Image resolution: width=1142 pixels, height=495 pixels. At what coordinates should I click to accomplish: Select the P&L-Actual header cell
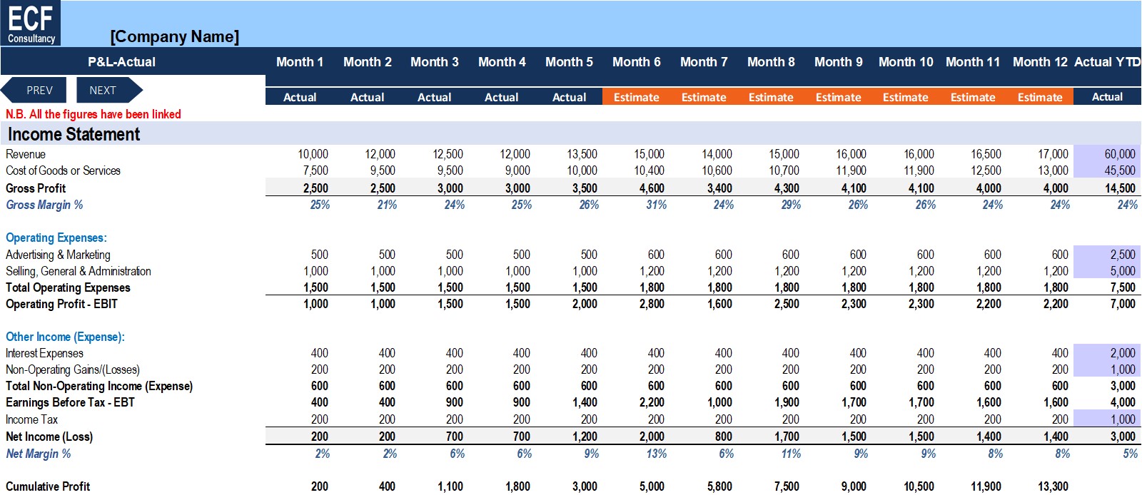click(121, 62)
